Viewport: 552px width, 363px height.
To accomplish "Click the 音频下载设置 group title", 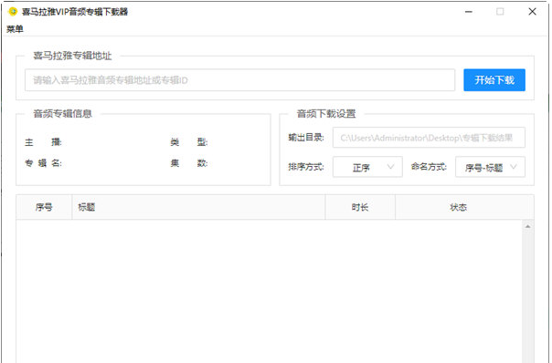I will pyautogui.click(x=326, y=113).
